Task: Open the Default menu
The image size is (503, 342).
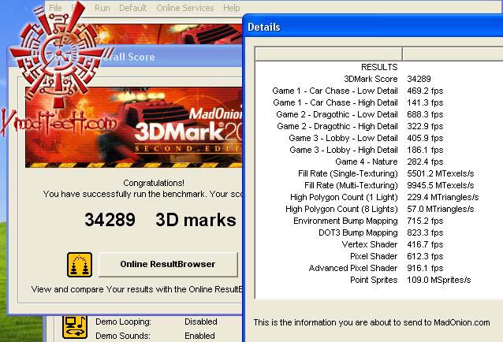Action: tap(132, 8)
